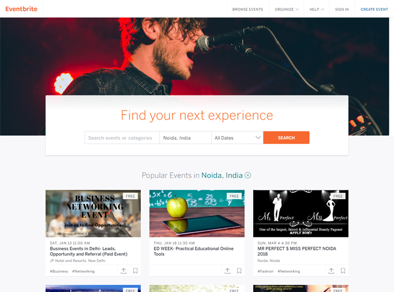Open the Sign In page
The width and height of the screenshot is (394, 292).
tap(342, 10)
